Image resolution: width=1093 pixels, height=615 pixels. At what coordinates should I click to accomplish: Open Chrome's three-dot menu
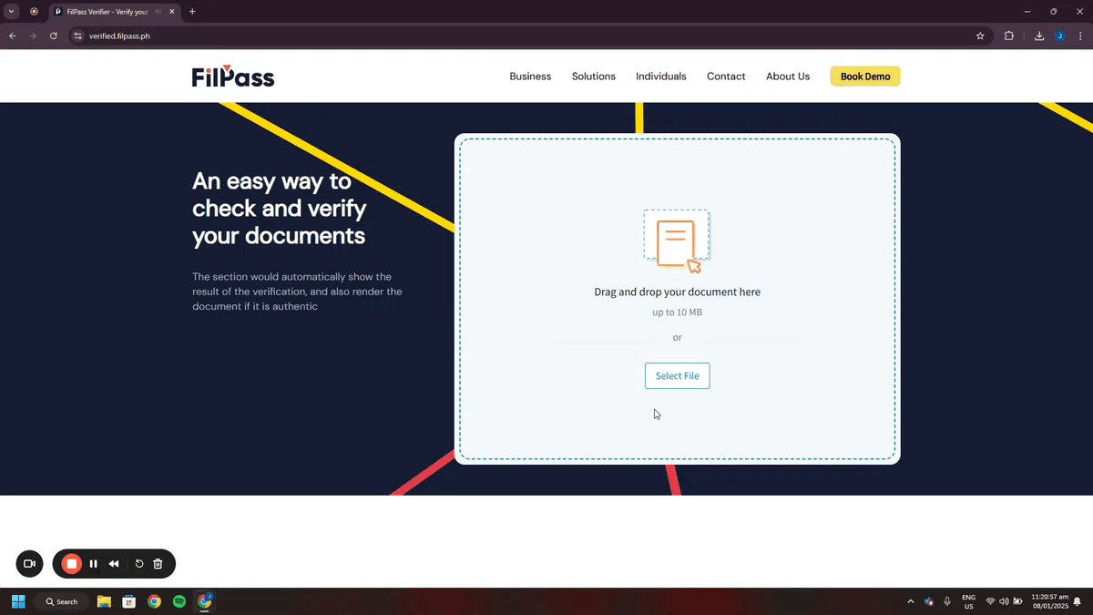point(1080,36)
